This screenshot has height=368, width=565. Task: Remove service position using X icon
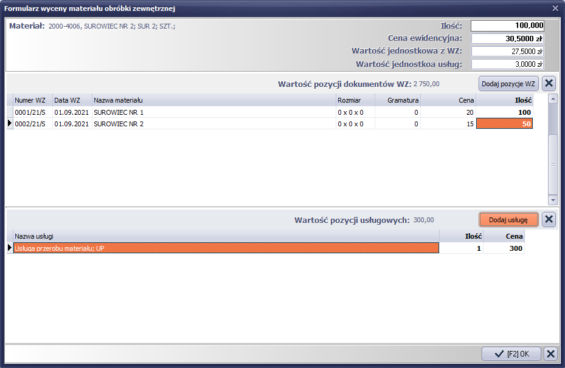[548, 220]
